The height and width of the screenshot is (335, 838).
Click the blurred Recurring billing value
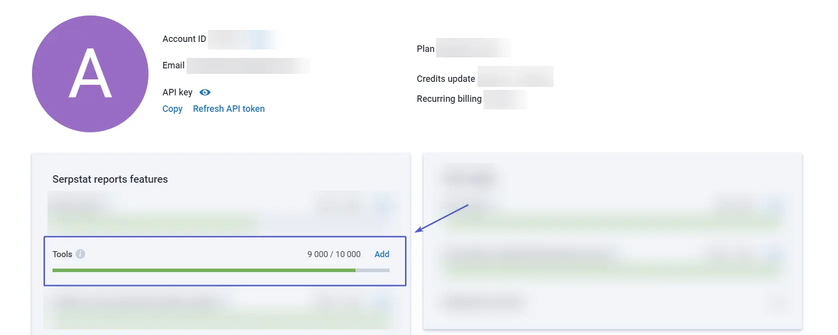point(505,99)
